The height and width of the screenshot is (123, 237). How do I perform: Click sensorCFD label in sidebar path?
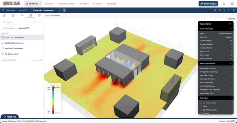click(24, 28)
